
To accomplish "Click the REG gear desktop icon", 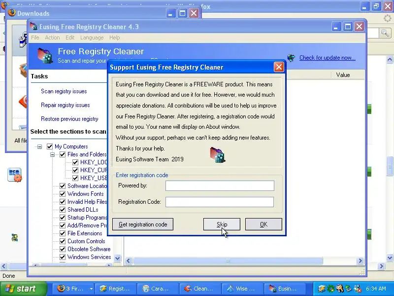I will pos(15,175).
